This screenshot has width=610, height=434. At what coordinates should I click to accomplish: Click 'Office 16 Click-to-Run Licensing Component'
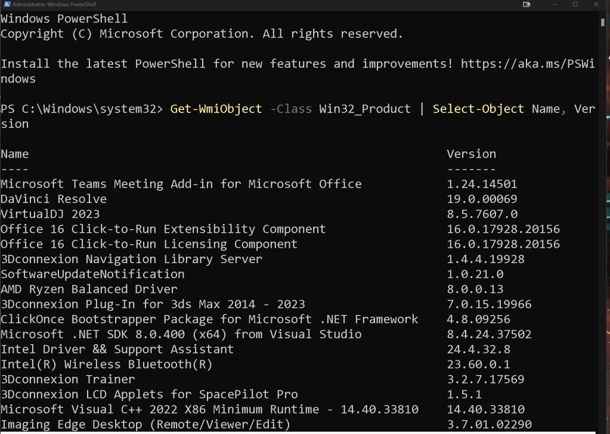149,245
